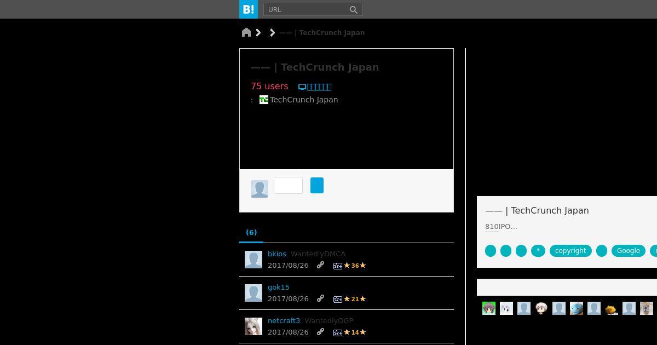Go to home via house icon

[246, 32]
